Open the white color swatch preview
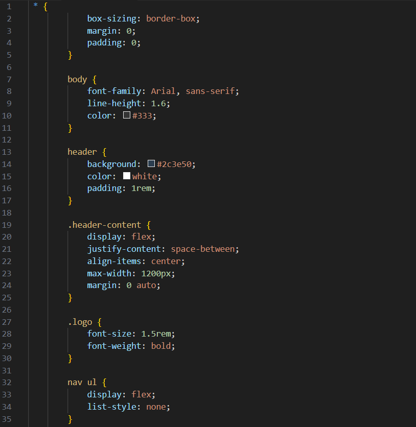 pyautogui.click(x=127, y=176)
